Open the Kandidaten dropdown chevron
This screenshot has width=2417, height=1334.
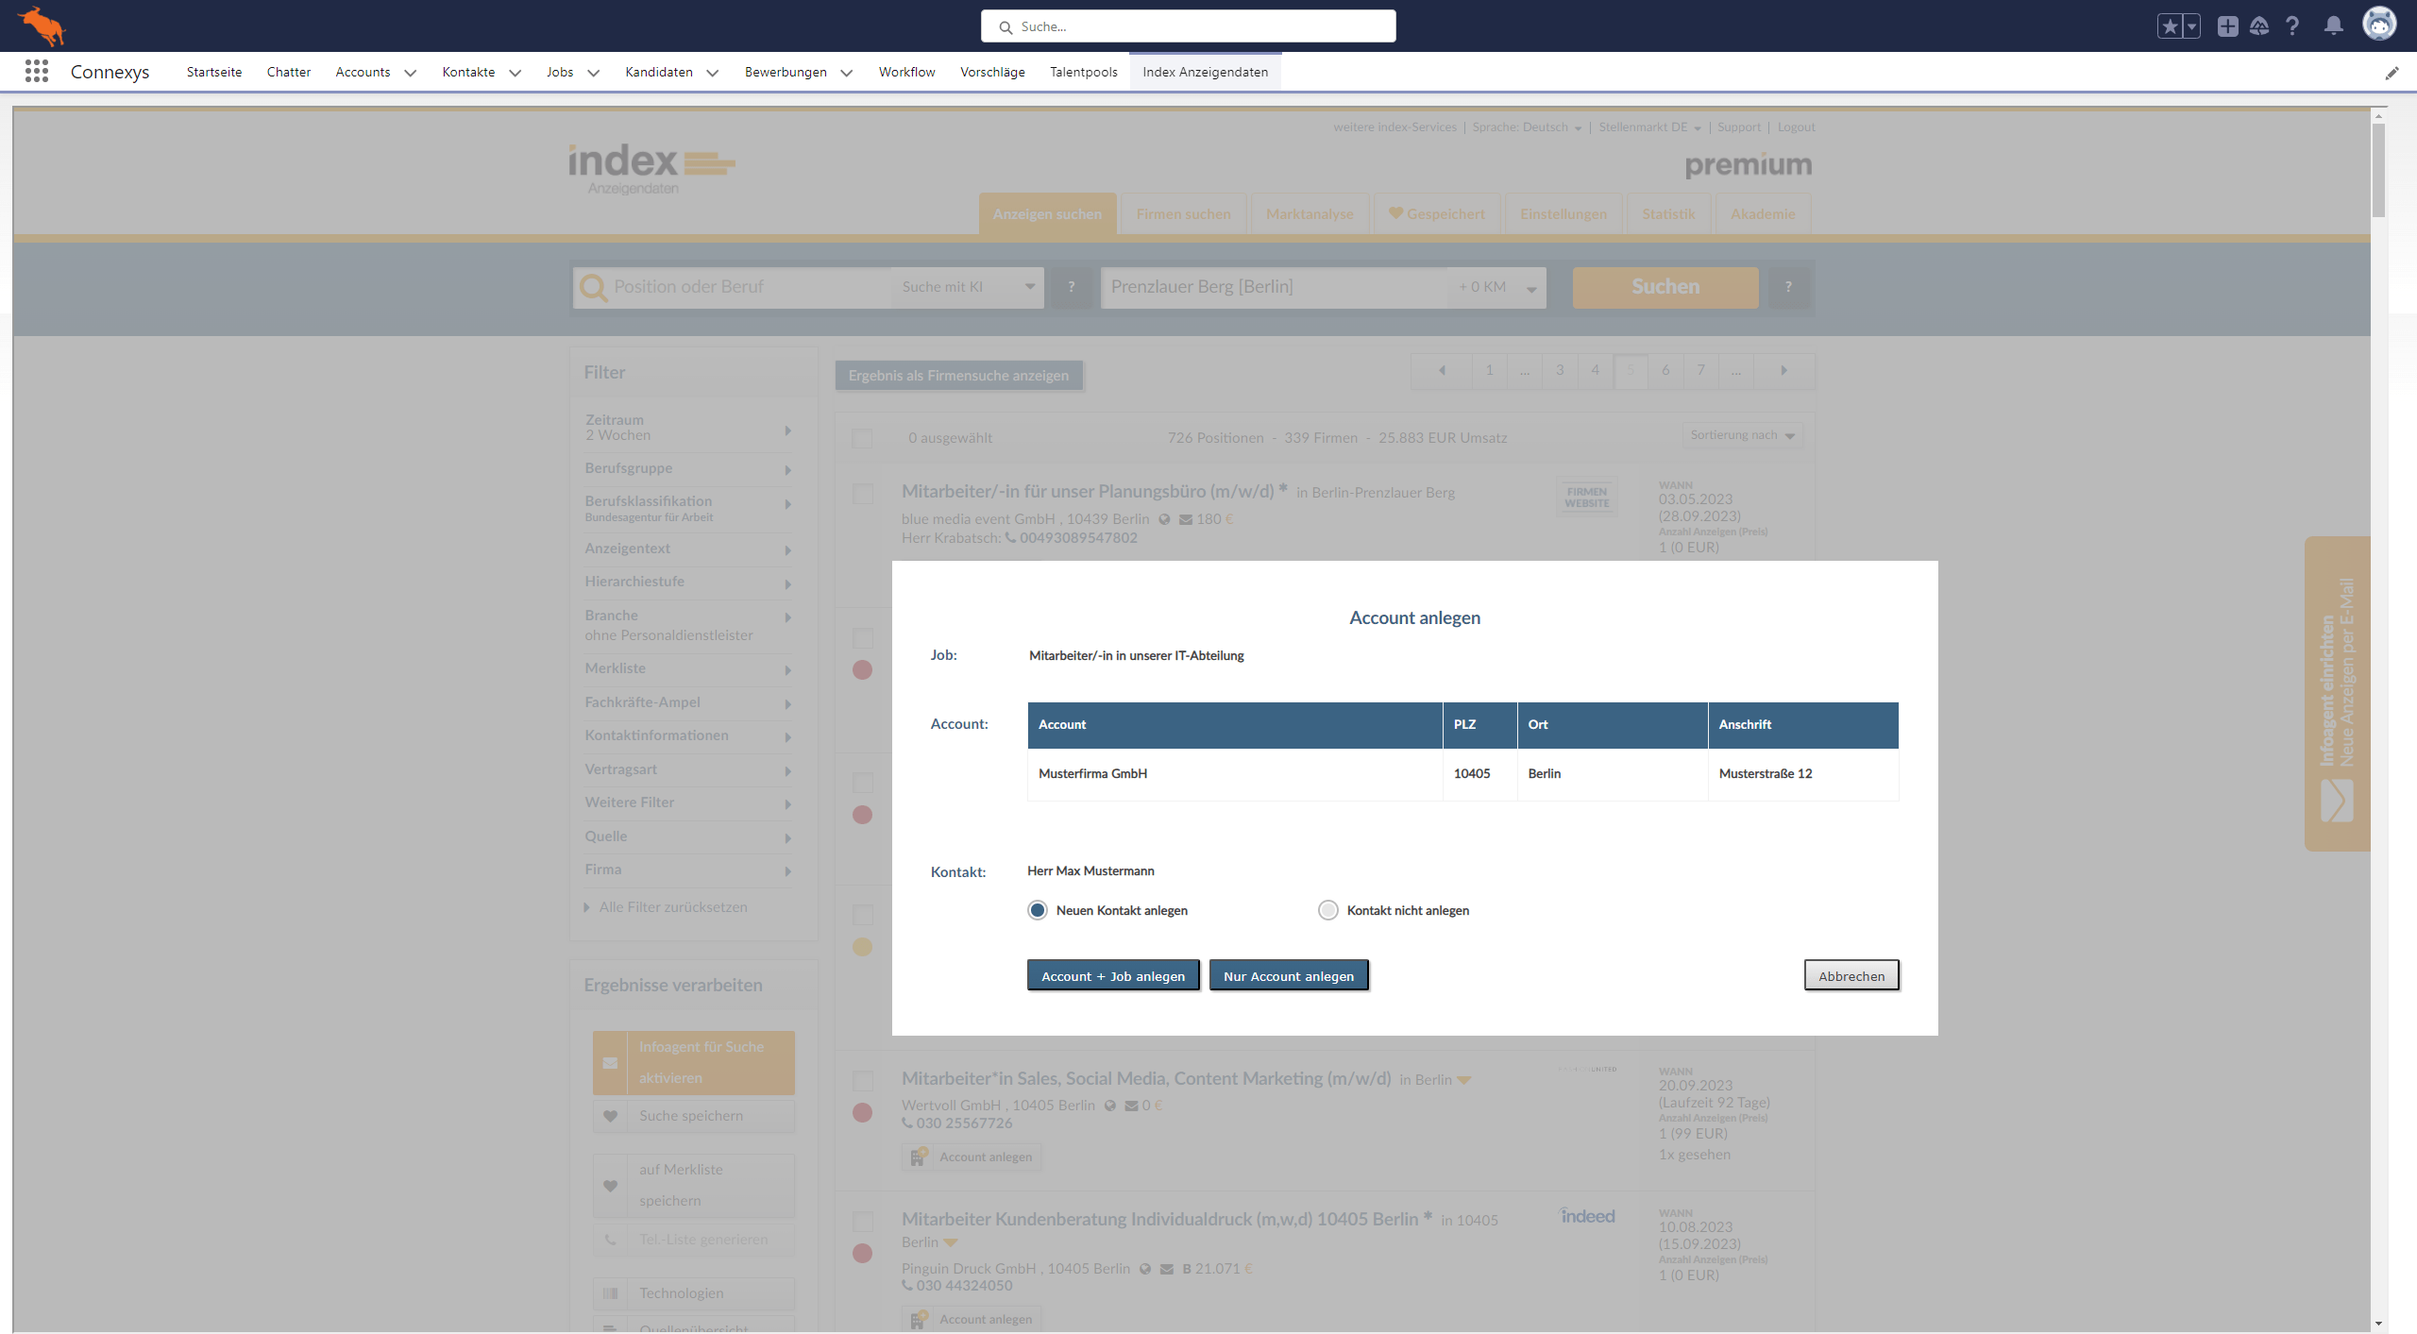tap(712, 73)
